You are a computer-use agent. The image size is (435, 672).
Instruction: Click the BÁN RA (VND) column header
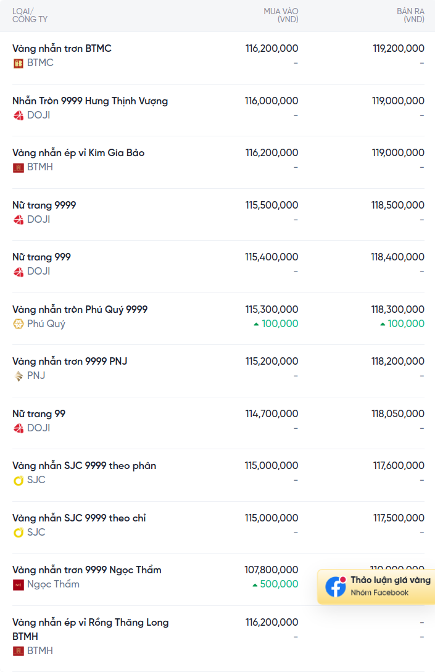(x=410, y=15)
